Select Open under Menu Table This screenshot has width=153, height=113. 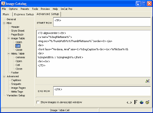pyautogui.click(x=19, y=61)
